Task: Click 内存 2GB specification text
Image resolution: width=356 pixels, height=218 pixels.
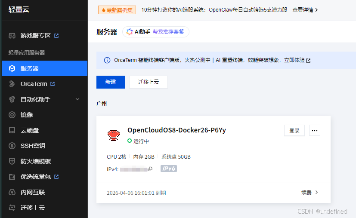Action: (144, 157)
